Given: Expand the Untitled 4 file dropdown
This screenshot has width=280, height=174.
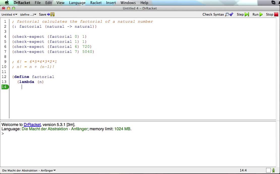Looking at the screenshot, I should [x=10, y=15].
